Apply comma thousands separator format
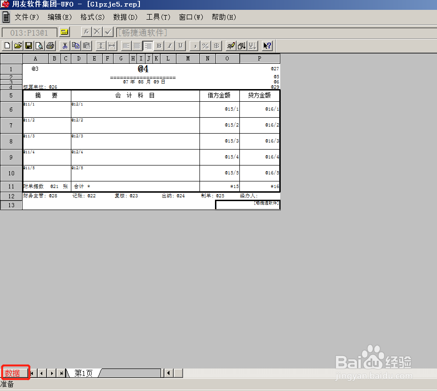437x391 pixels. coord(195,45)
